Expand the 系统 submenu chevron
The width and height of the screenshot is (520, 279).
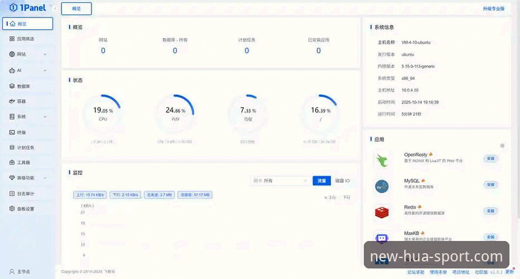coord(45,116)
